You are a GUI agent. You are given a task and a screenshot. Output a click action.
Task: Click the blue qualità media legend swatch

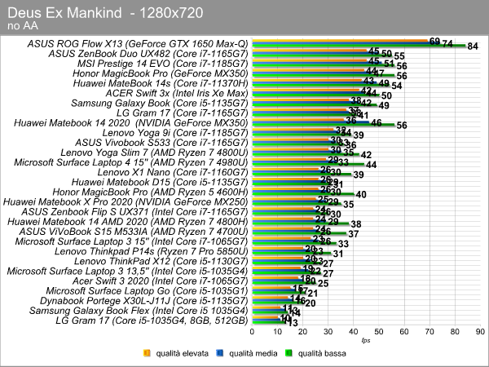pos(220,353)
